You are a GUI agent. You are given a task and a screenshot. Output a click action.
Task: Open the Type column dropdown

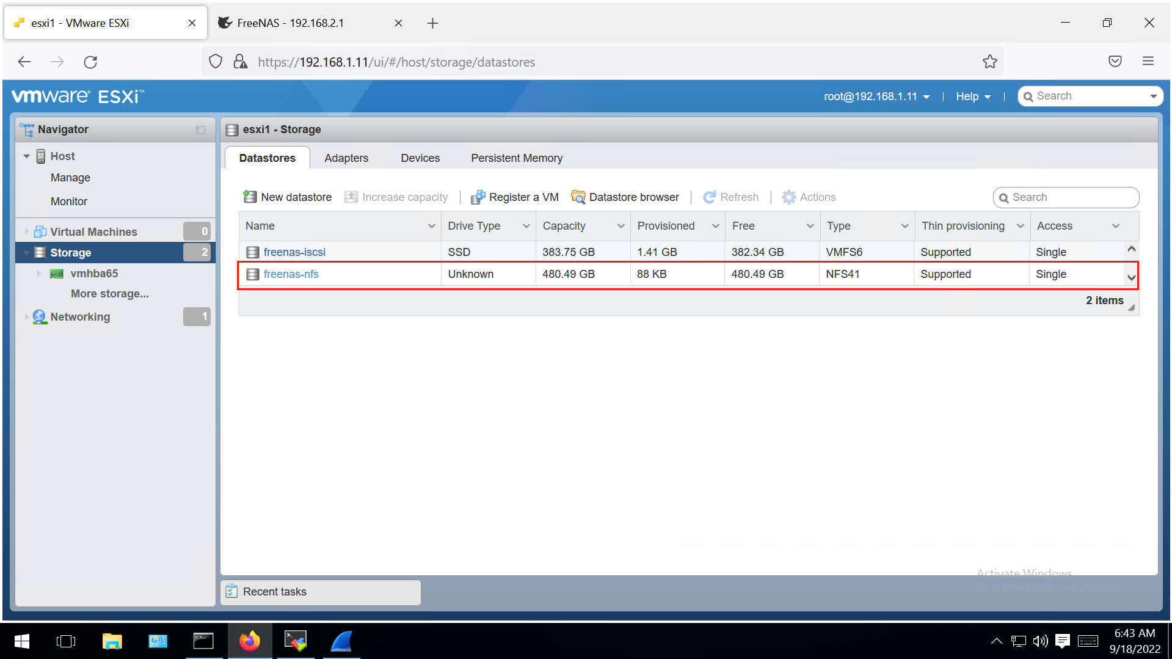tap(904, 225)
